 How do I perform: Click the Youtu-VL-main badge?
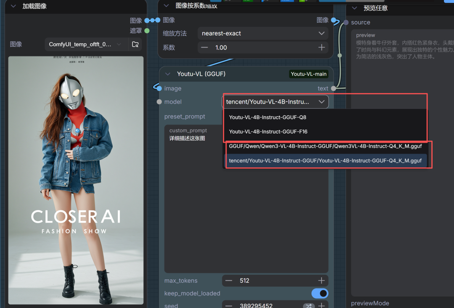tap(309, 74)
